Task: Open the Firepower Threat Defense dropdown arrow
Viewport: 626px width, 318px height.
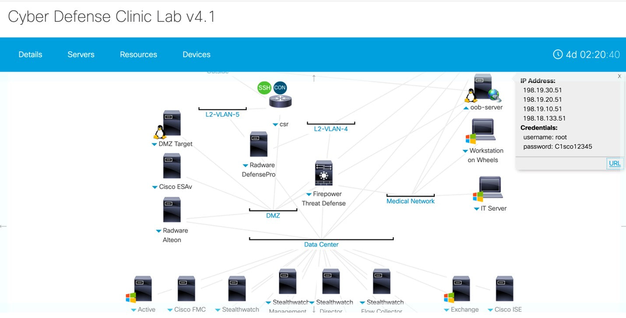Action: (308, 194)
